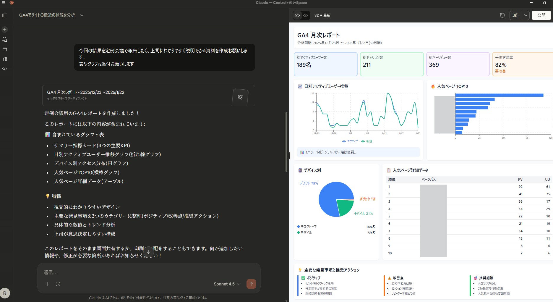Publish the artifact with 公開 button
Image resolution: width=553 pixels, height=302 pixels.
point(541,15)
